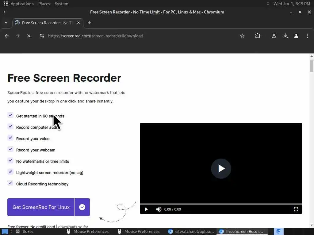Click Get ScreenRec For Linux button
Viewport: 314px width, 235px height.
[x=41, y=207]
